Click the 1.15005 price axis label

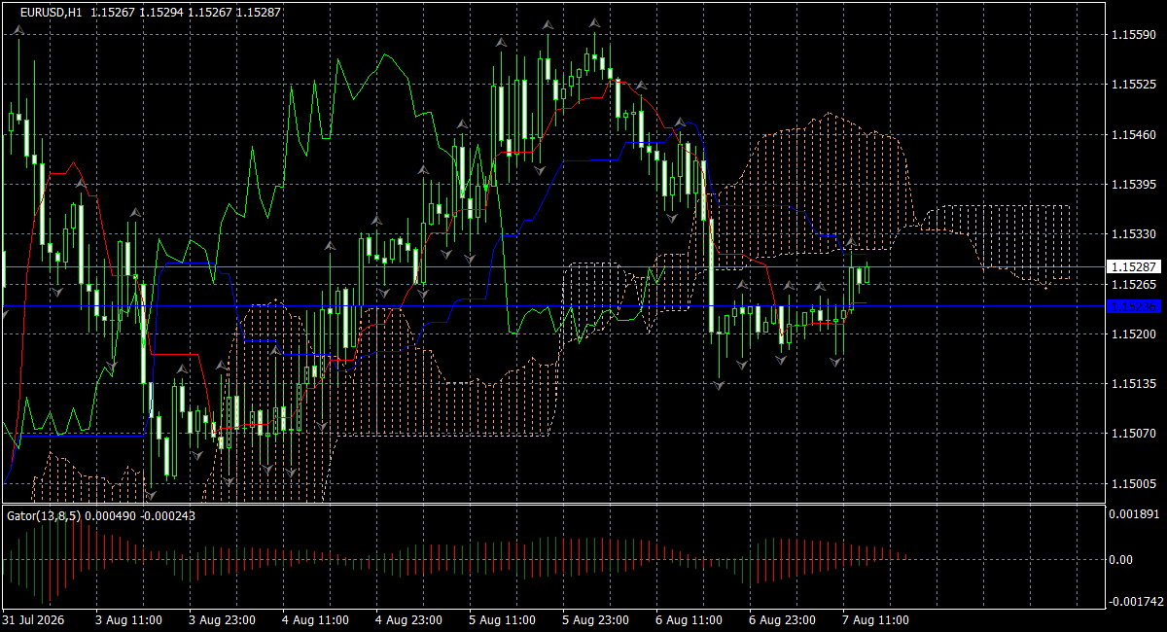(x=1132, y=484)
